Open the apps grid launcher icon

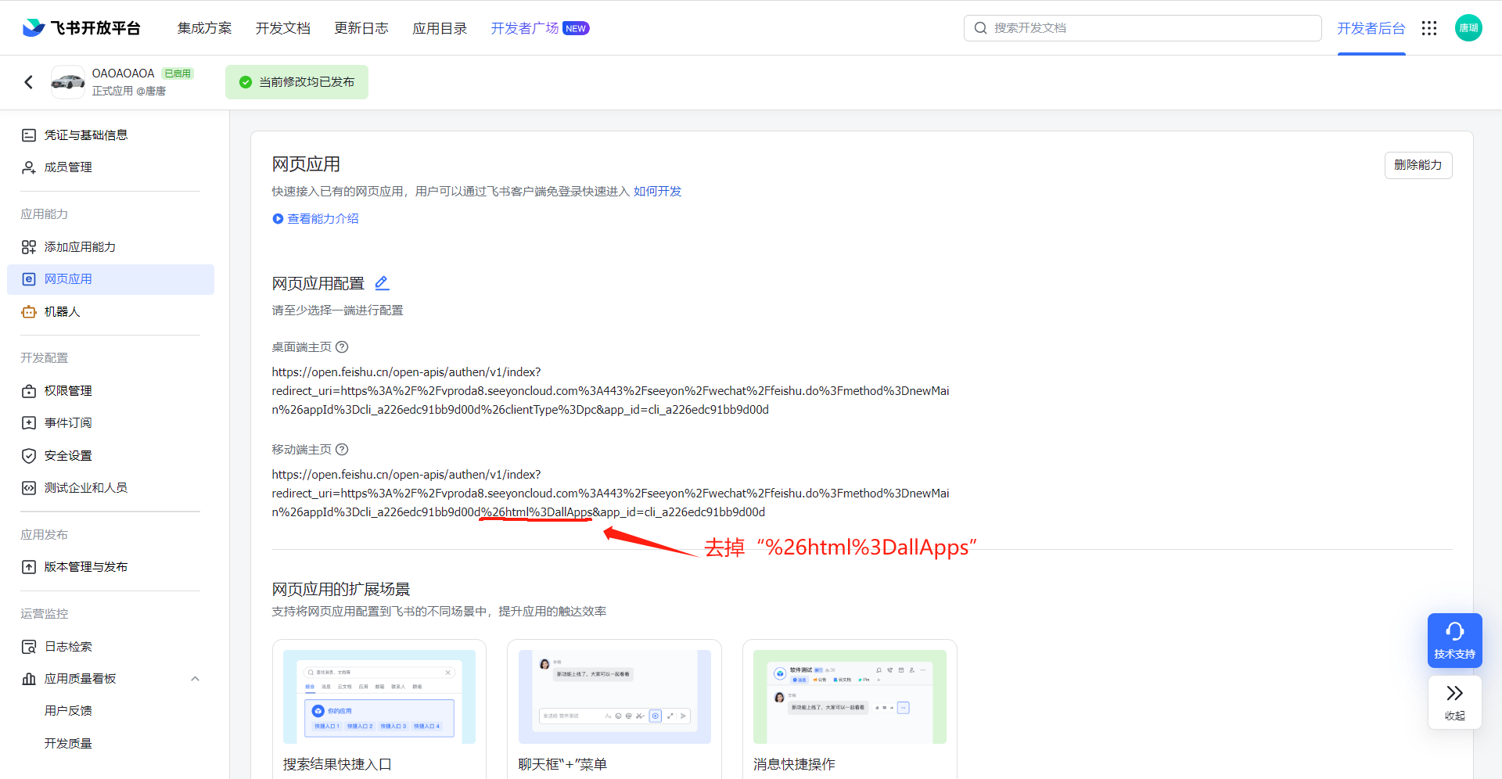point(1429,28)
